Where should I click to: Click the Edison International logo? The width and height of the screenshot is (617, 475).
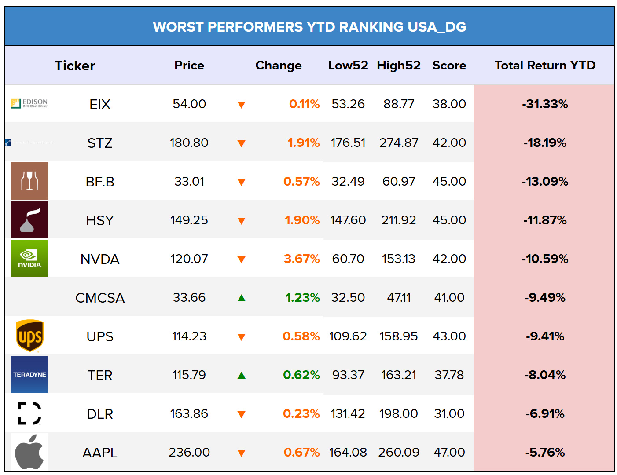point(29,104)
